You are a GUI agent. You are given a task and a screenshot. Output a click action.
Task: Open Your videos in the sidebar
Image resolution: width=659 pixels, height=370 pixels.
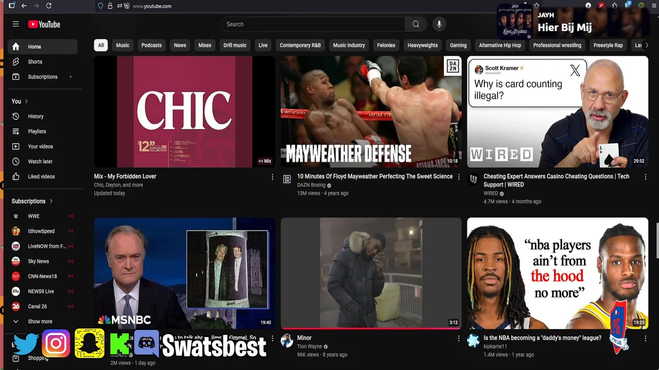[x=42, y=146]
